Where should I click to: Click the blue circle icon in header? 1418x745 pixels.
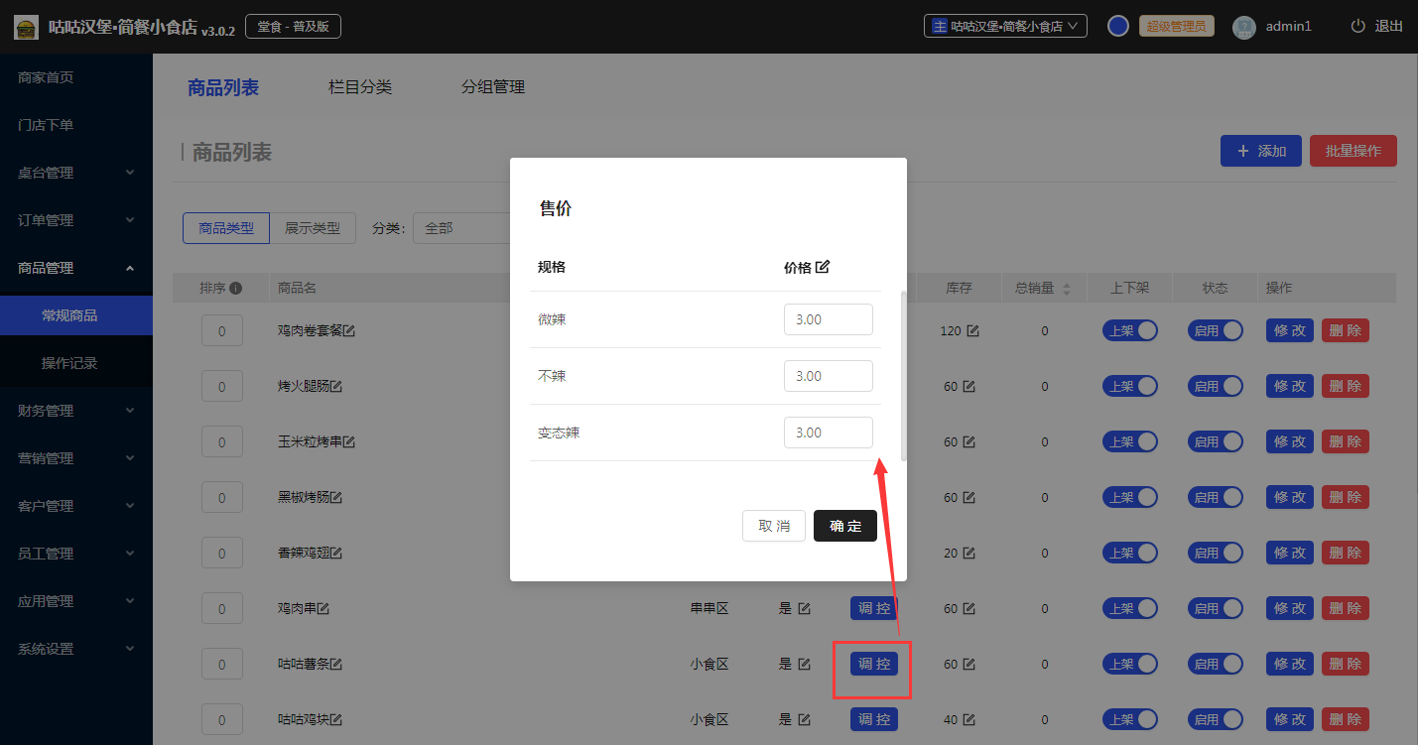[x=1118, y=26]
